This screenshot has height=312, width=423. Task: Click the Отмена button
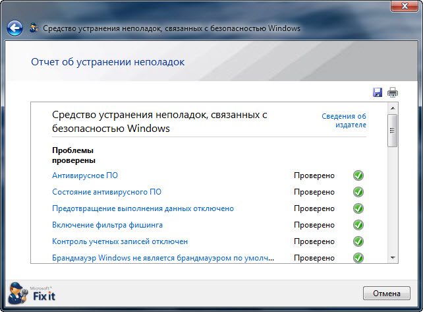387,294
